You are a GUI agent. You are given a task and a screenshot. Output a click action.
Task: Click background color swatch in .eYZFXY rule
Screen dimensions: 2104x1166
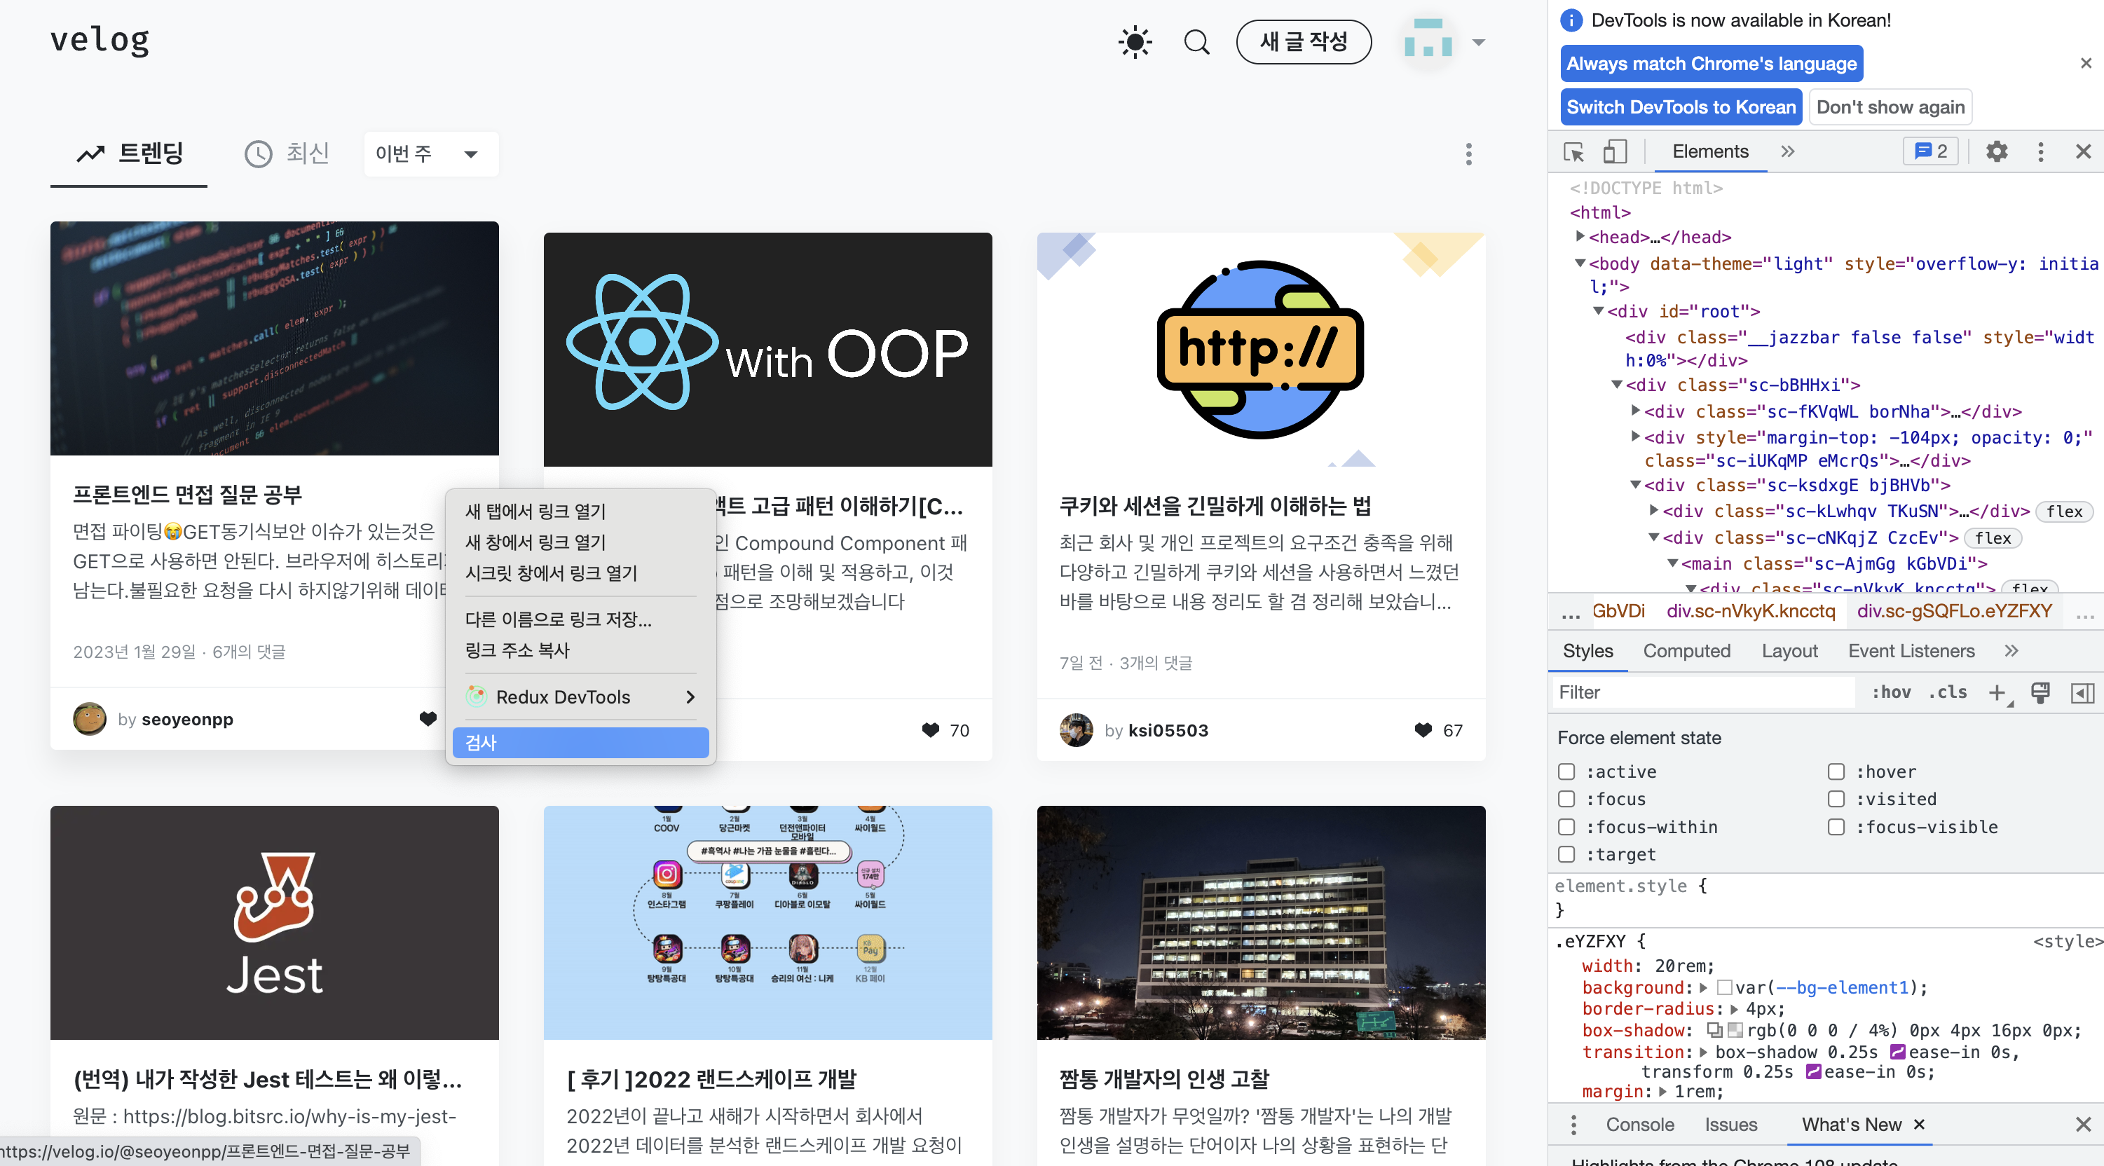tap(1724, 988)
